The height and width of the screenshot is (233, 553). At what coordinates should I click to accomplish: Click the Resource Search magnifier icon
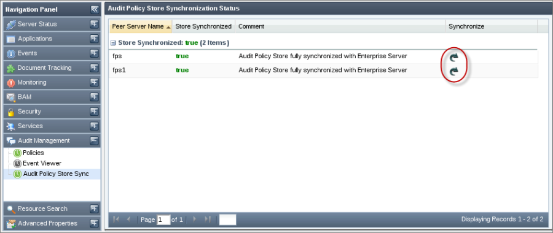click(11, 209)
